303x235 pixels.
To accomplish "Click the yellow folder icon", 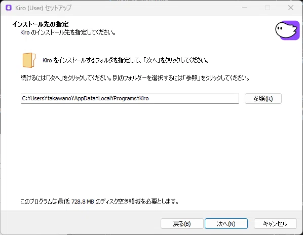I will (x=29, y=60).
